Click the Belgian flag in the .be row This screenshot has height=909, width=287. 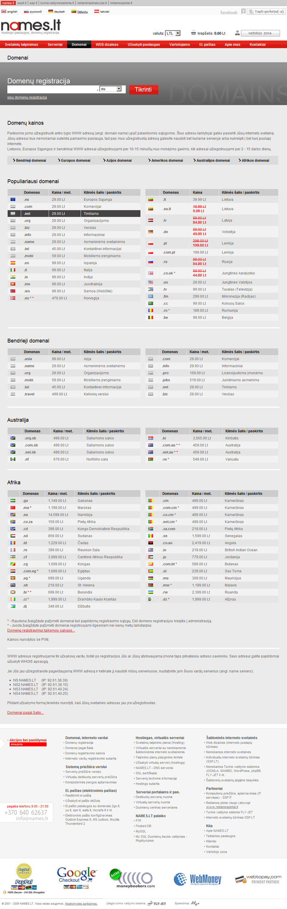point(151,317)
